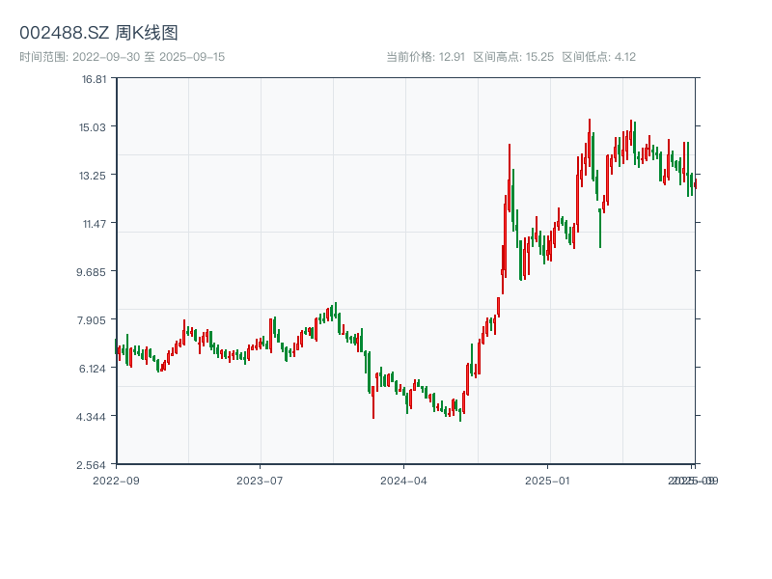Select the 9.685 y-axis label
772x579 pixels.
point(94,271)
